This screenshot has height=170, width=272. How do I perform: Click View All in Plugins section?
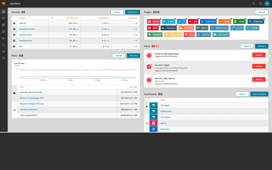click(262, 12)
